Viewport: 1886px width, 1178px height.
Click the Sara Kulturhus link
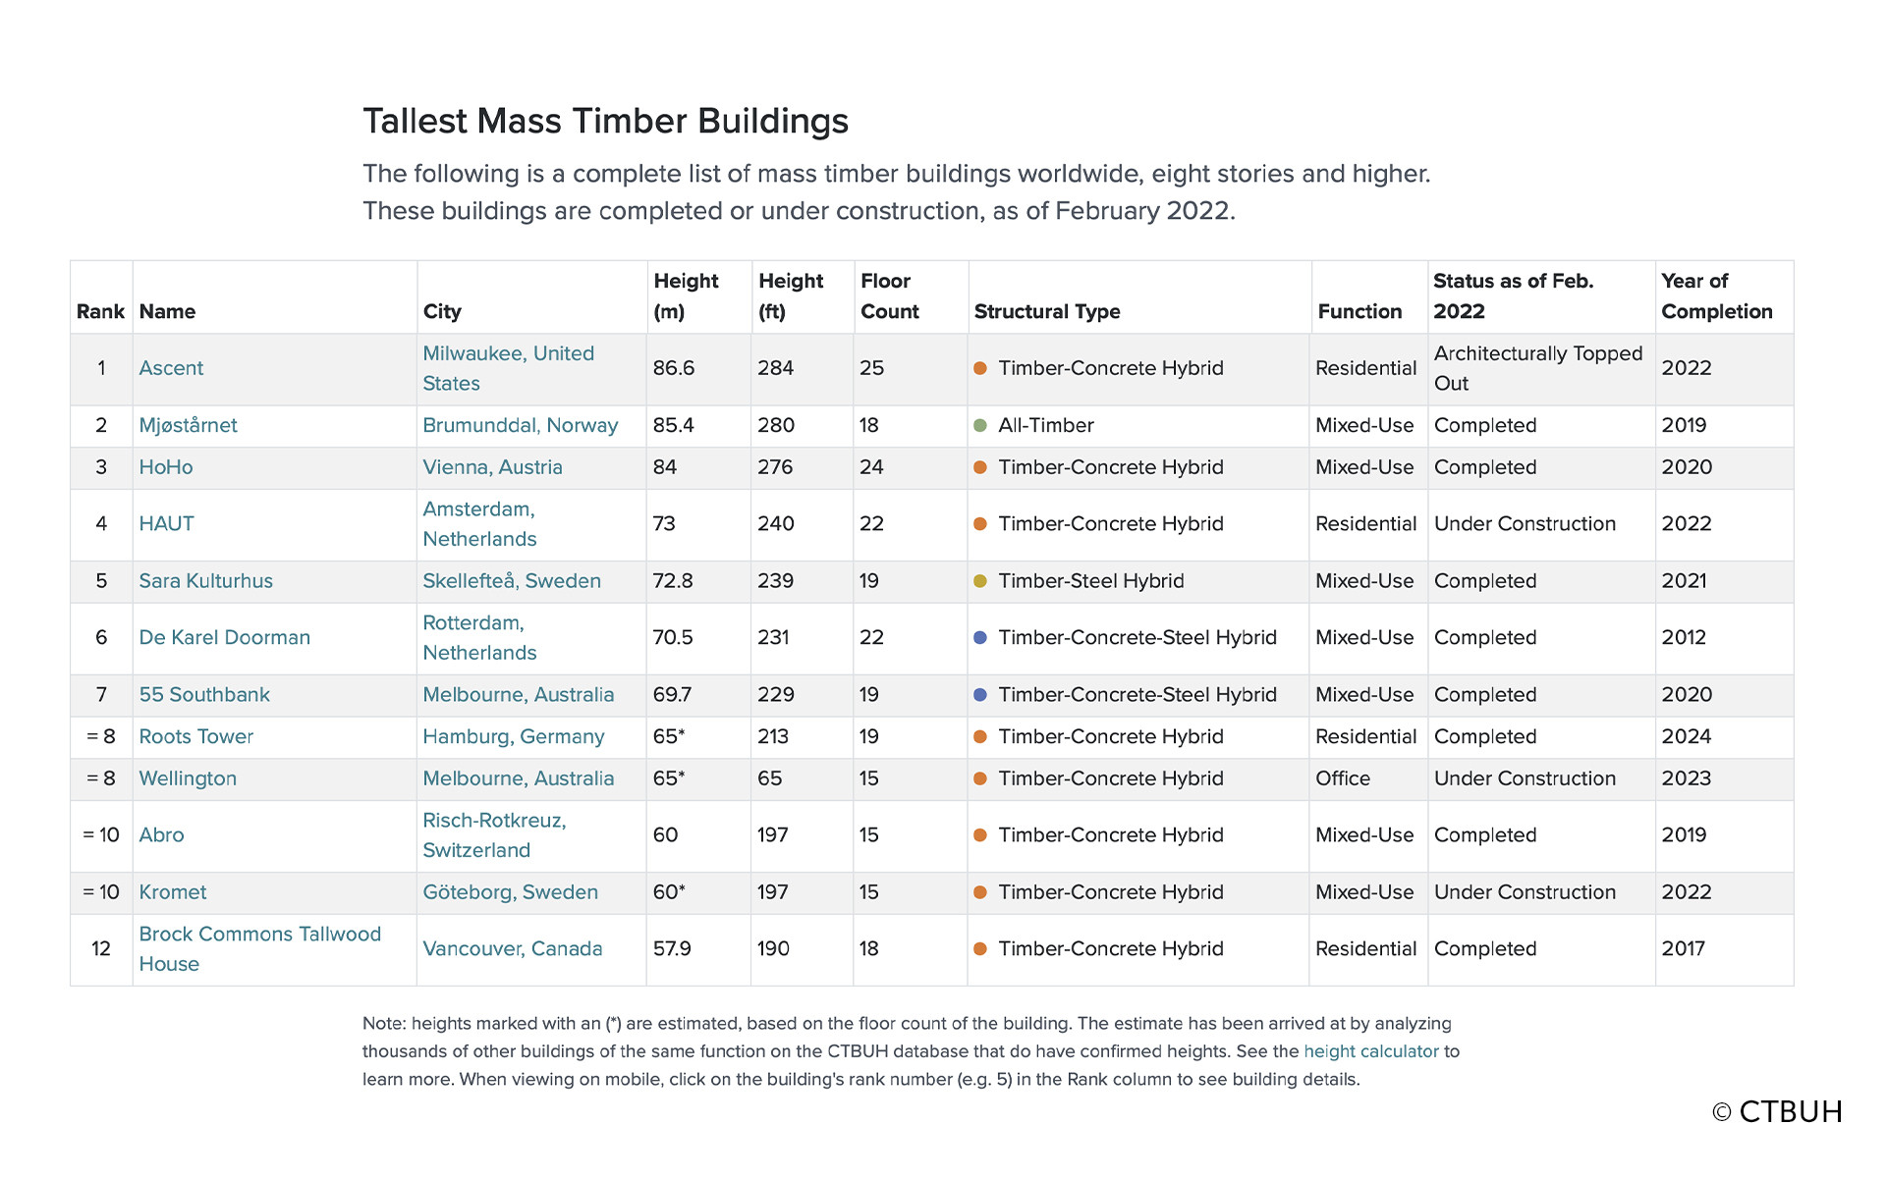[205, 581]
